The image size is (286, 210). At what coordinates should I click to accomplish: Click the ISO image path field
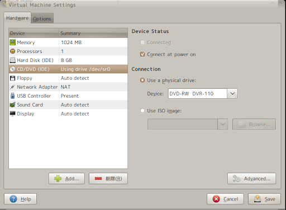[x=183, y=124]
